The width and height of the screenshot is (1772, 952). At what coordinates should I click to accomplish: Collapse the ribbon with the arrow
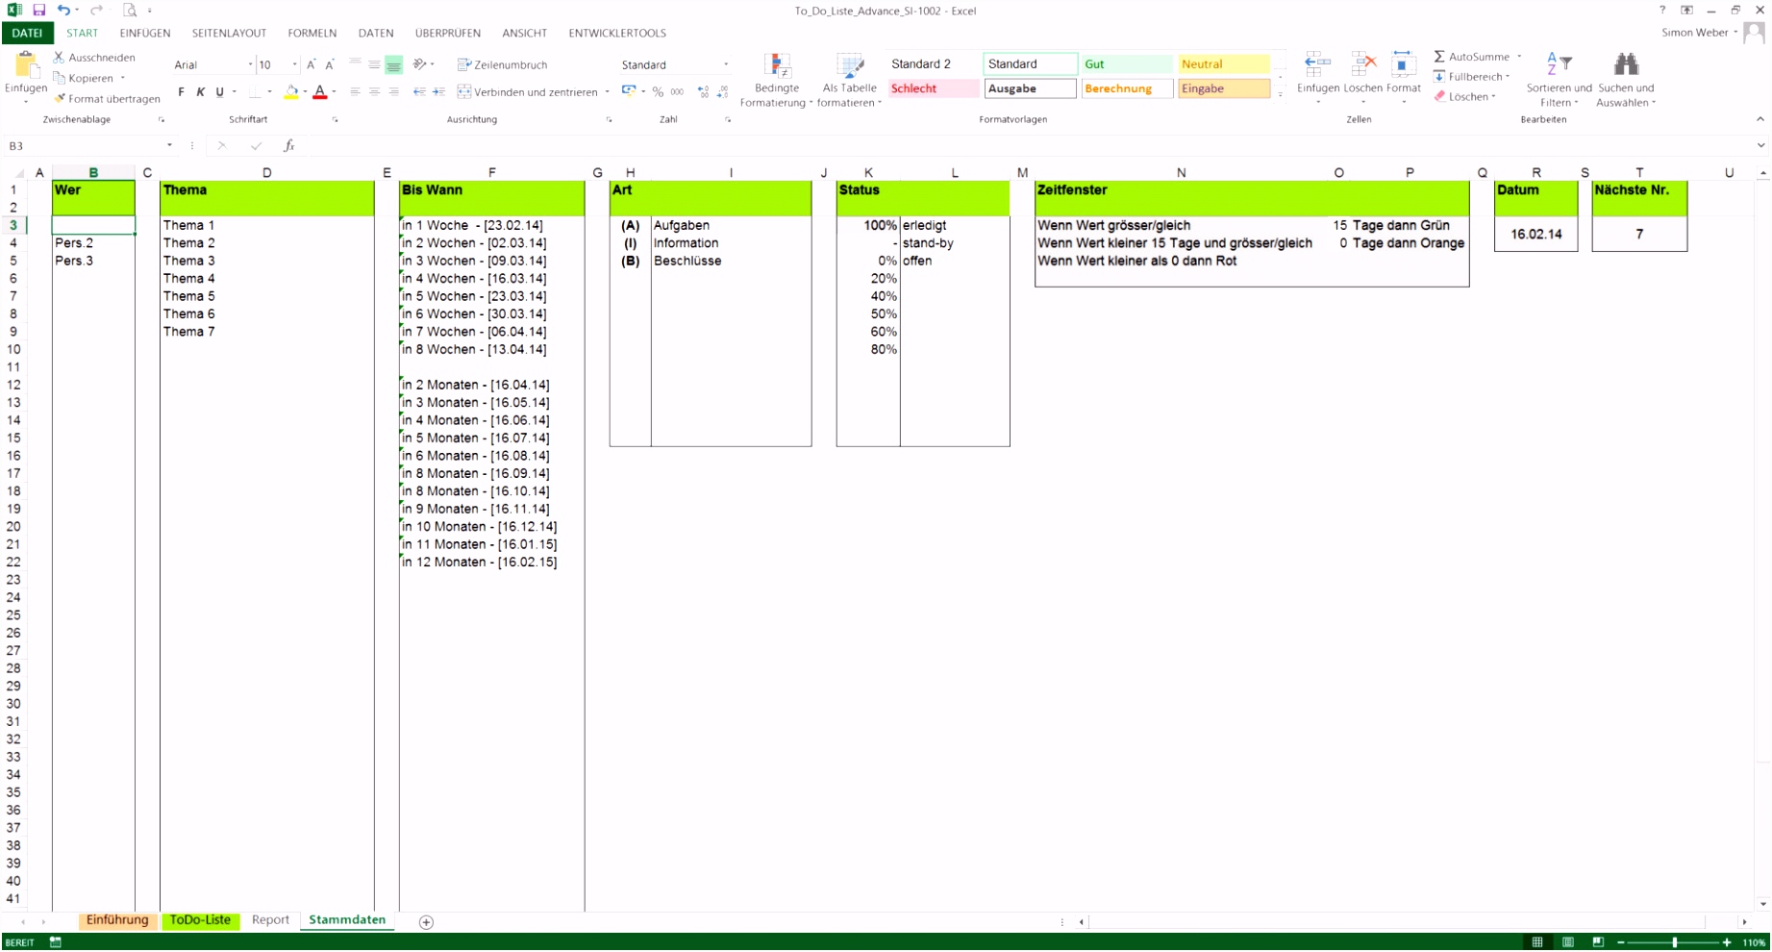[1760, 119]
